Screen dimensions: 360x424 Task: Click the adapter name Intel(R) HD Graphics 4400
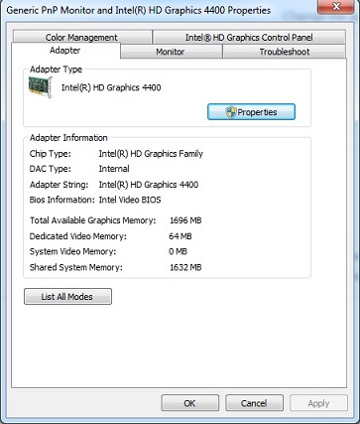pyautogui.click(x=111, y=87)
